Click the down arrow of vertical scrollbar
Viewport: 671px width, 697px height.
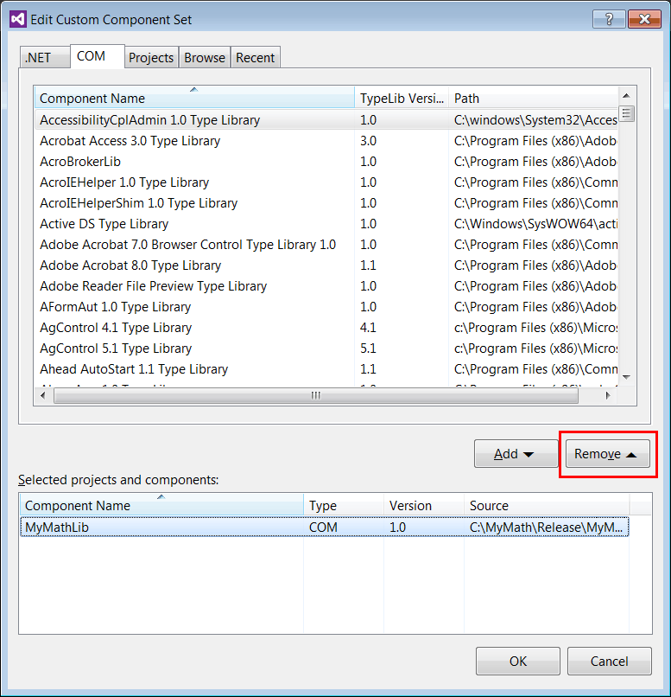(x=626, y=377)
